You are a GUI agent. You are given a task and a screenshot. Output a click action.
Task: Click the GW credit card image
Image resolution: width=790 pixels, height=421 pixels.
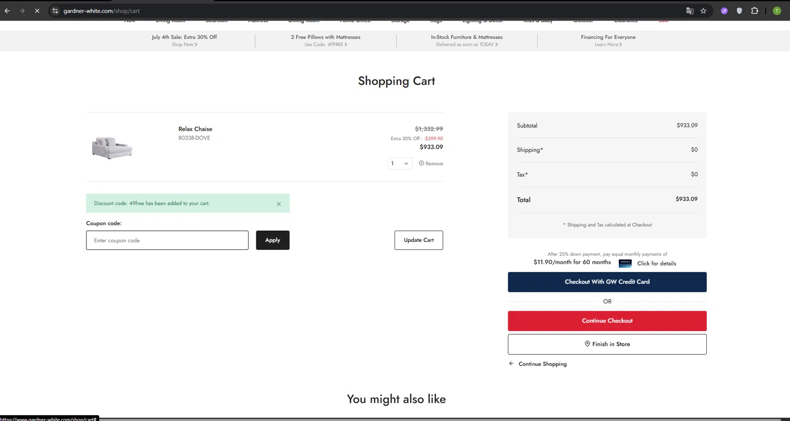click(625, 263)
